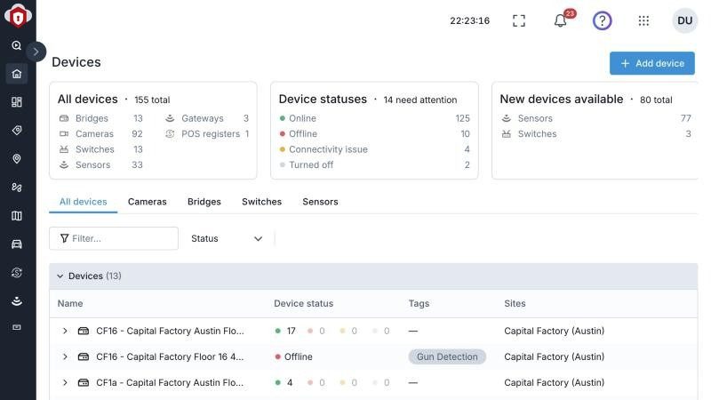Screen dimensions: 711x400
Task: Click the Filter input field
Action: [114, 238]
